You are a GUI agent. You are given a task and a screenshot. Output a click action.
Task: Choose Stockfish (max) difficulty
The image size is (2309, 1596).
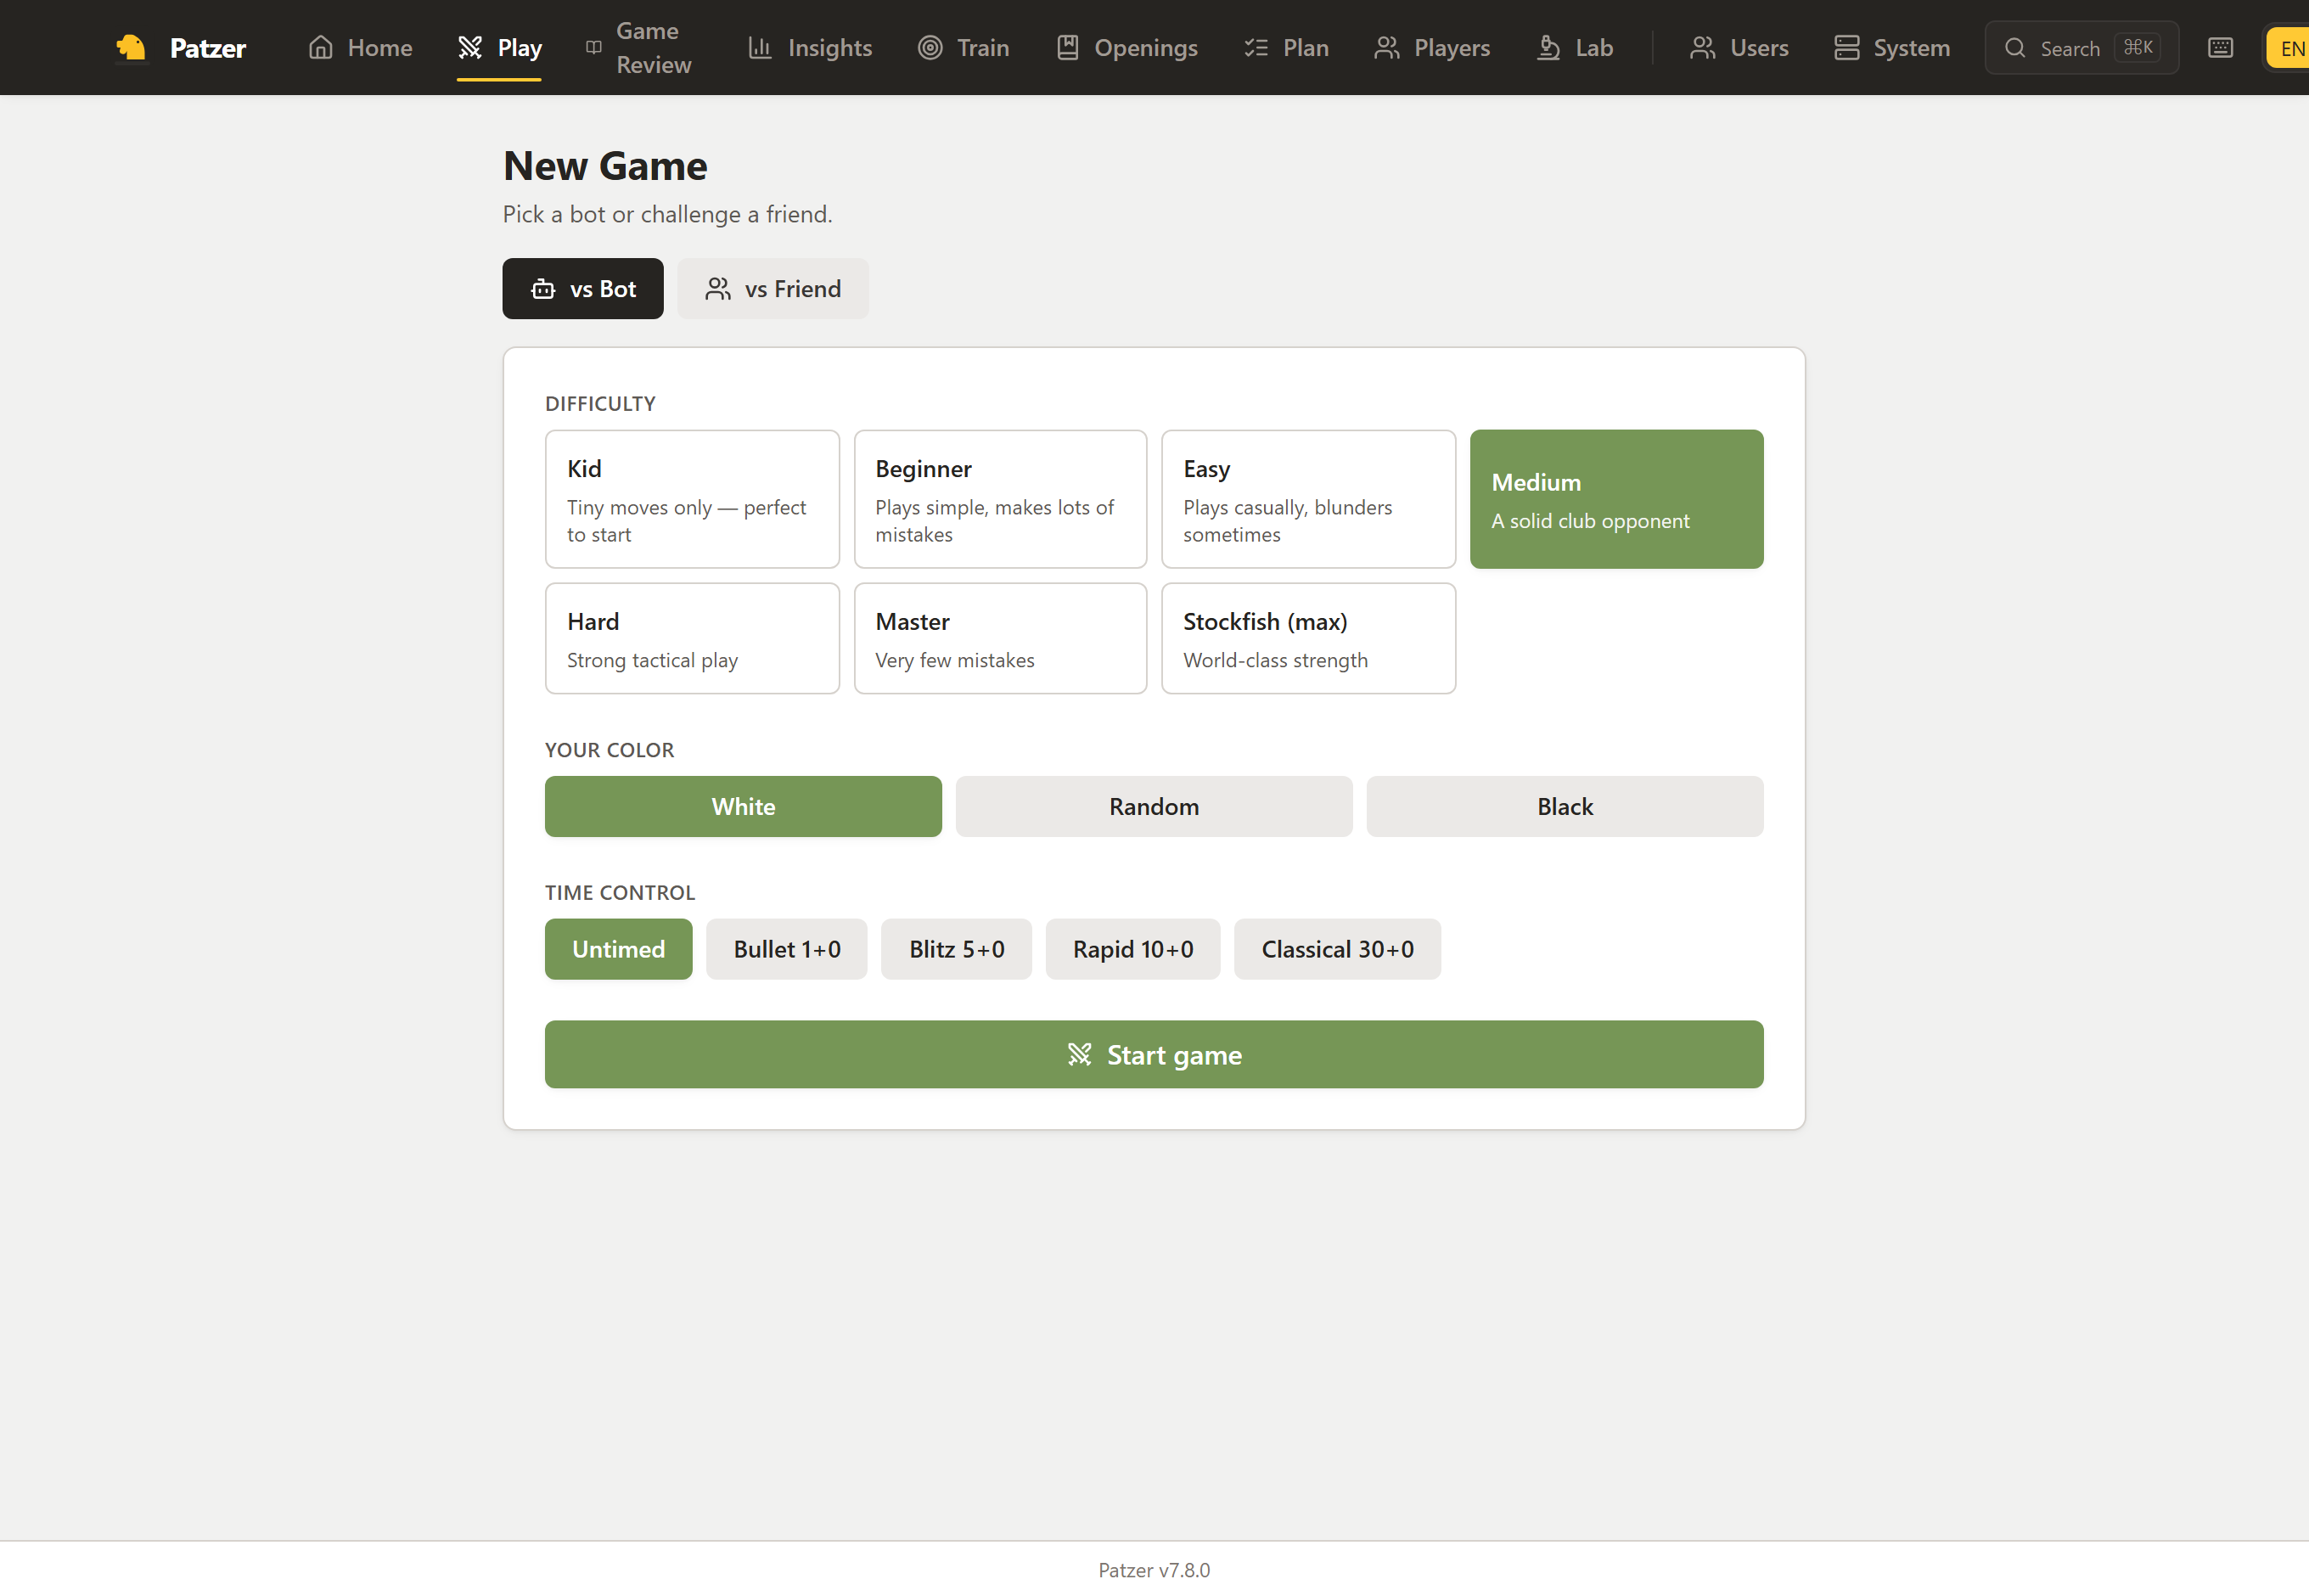point(1308,638)
